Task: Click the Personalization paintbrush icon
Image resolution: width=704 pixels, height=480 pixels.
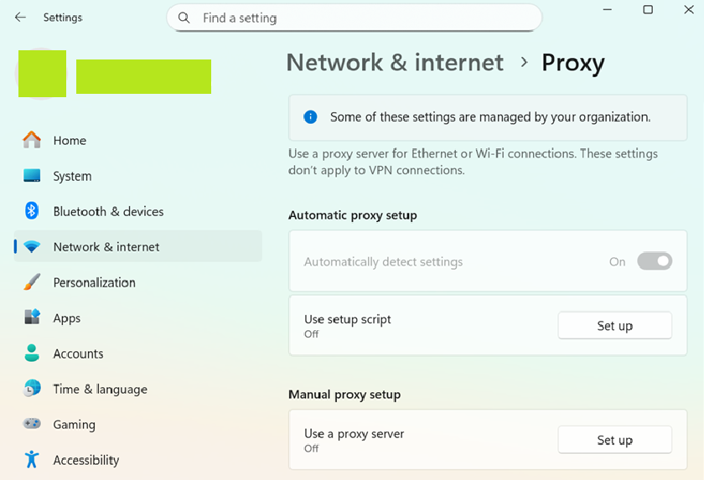Action: tap(32, 282)
